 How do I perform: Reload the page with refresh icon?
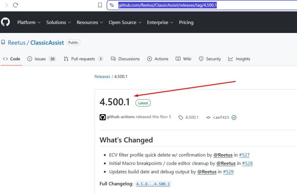click(x=16, y=5)
